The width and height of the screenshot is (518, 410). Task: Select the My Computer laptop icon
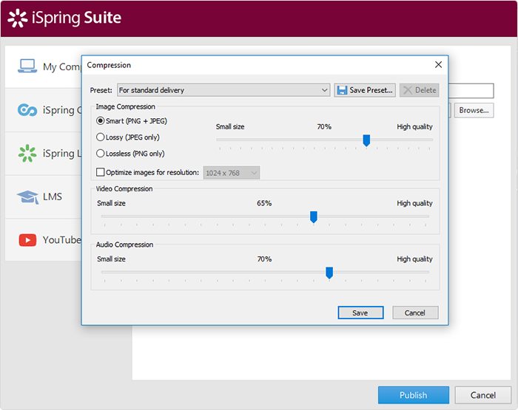[x=27, y=66]
